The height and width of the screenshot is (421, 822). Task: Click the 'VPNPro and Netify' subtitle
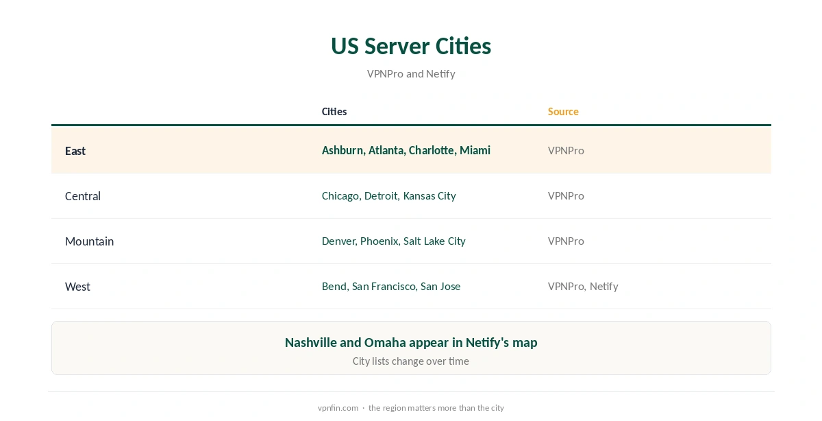point(411,73)
